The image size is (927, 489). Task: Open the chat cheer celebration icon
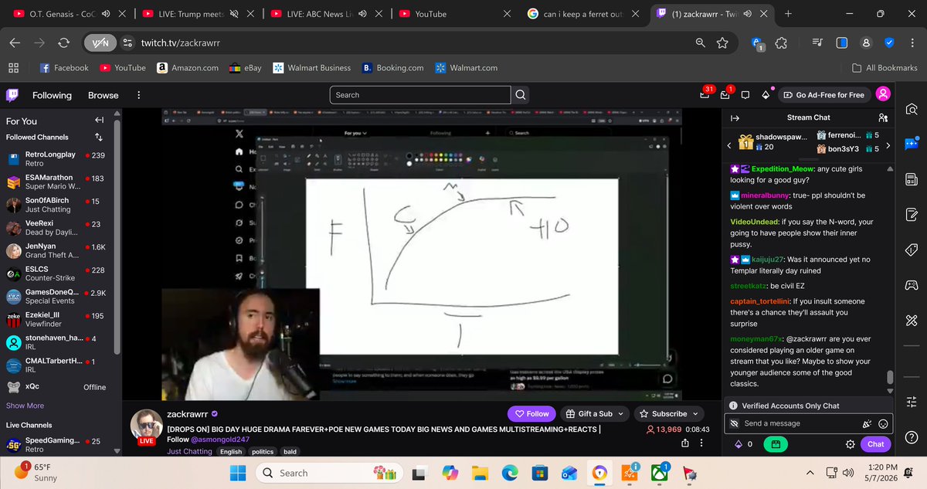tap(867, 423)
